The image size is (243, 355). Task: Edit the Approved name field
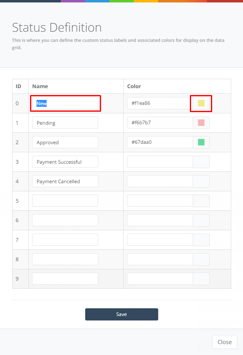[x=65, y=142]
